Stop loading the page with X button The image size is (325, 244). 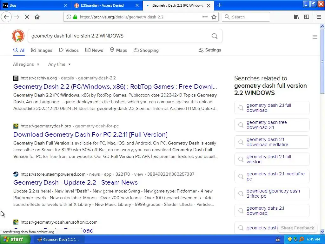[x=27, y=17]
